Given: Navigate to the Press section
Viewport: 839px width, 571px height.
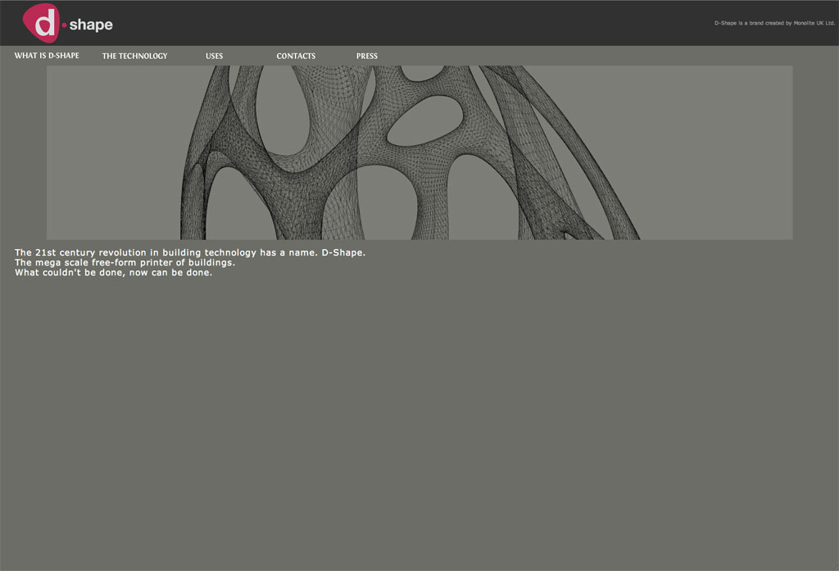Looking at the screenshot, I should [x=367, y=56].
